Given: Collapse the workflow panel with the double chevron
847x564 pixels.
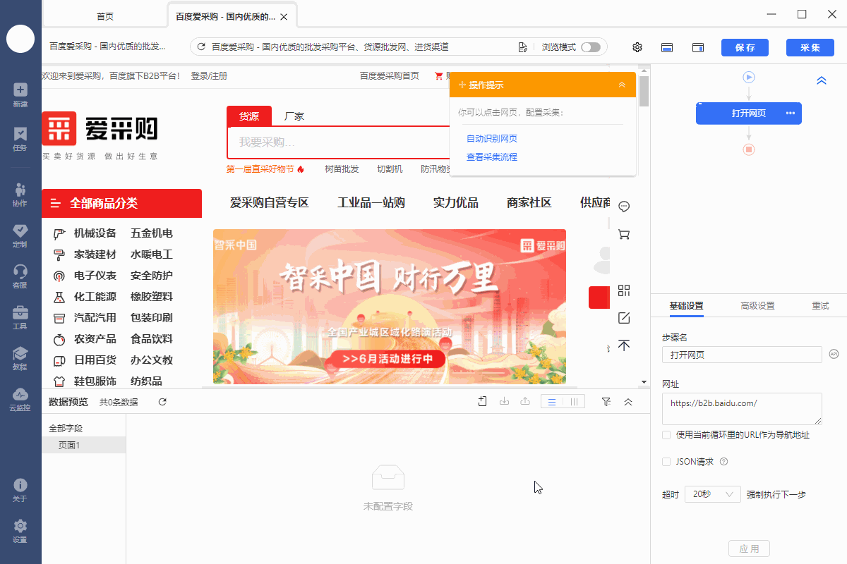Looking at the screenshot, I should click(822, 80).
